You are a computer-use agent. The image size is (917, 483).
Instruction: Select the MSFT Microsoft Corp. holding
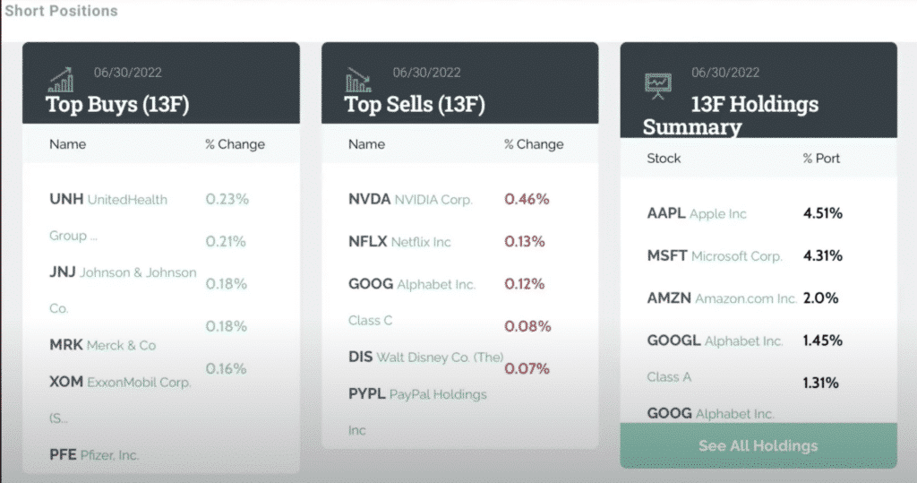pos(715,256)
